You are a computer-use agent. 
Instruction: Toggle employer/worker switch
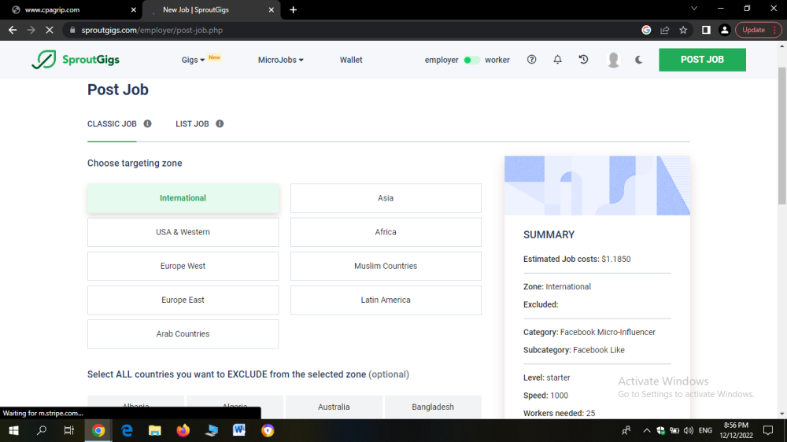click(x=471, y=60)
